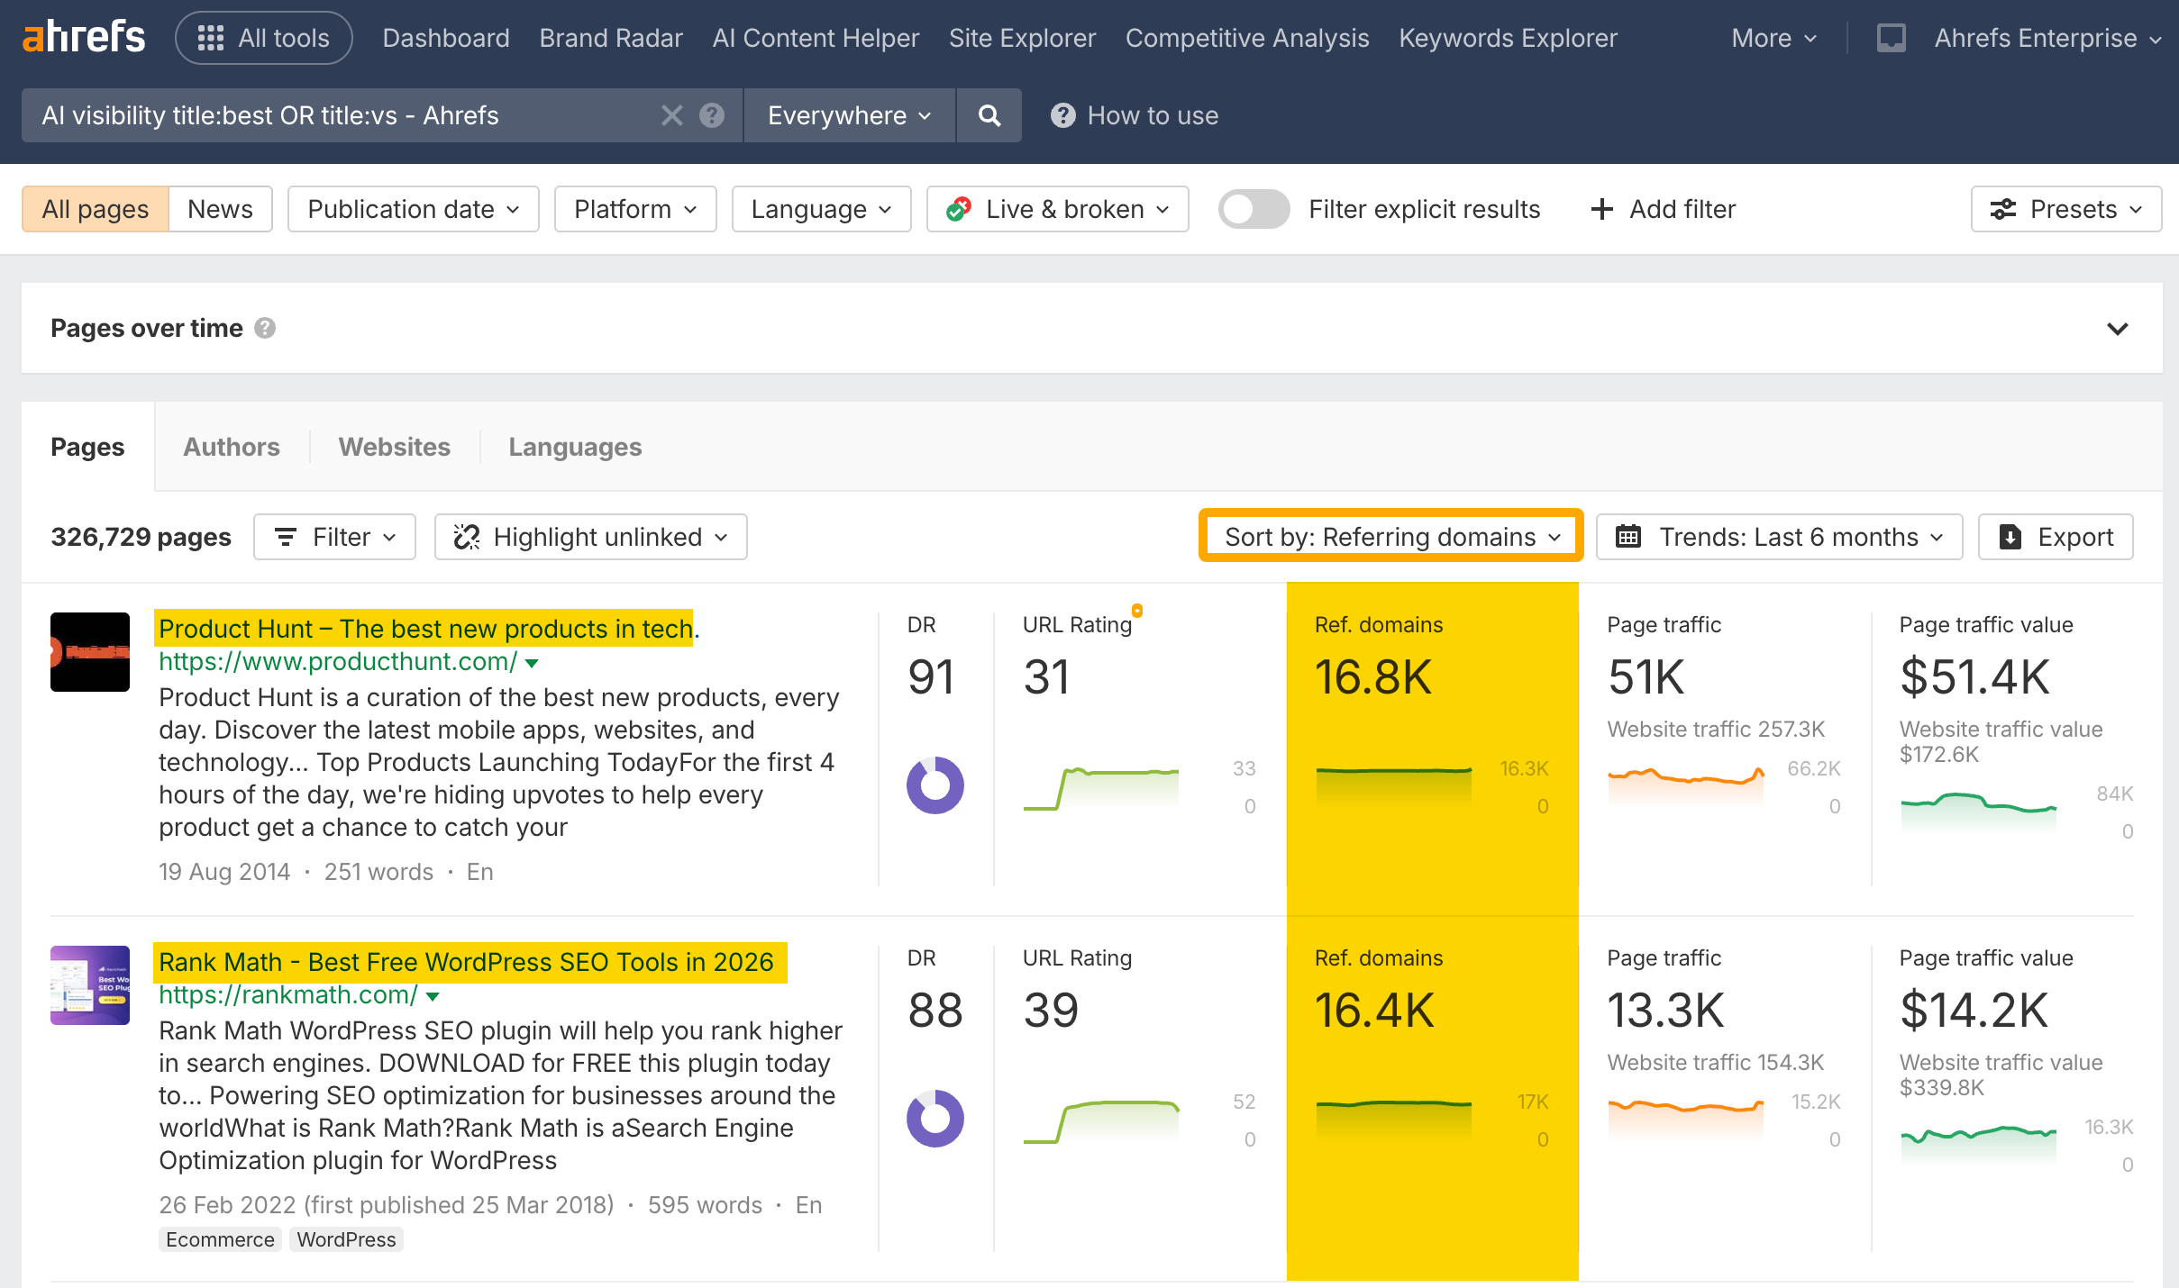Click the Rank Math $14.2K traffic value
The height and width of the screenshot is (1288, 2179).
tap(1974, 1011)
